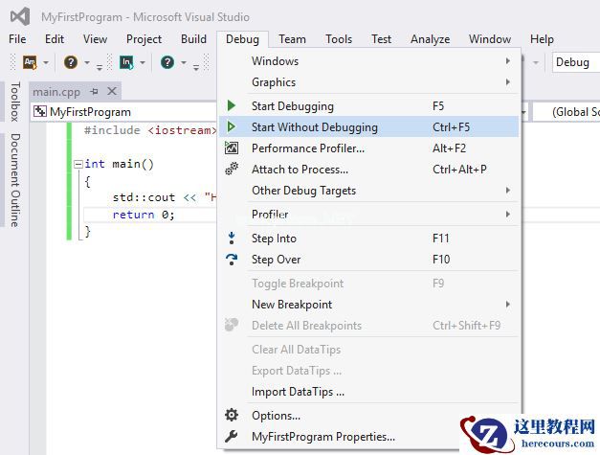Open the Window menu
This screenshot has width=600, height=455.
[x=490, y=39]
